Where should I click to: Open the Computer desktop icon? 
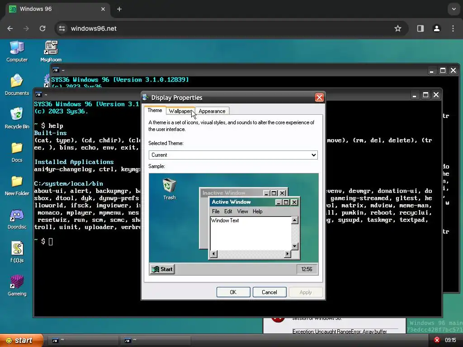point(17,52)
